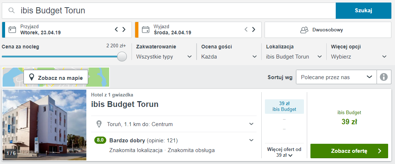Image resolution: width=395 pixels, height=164 pixels.
Task: Click the Wyjazd check-out date field
Action: [x=198, y=30]
